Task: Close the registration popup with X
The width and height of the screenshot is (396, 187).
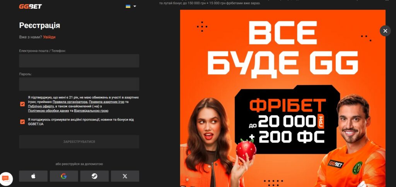Action: click(385, 31)
